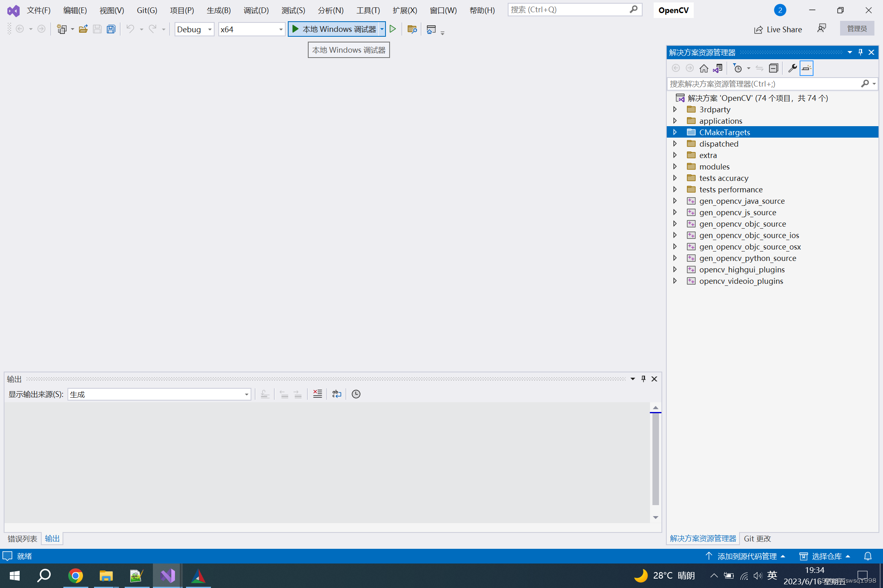Switch to the 错误列表 tab

pos(22,539)
